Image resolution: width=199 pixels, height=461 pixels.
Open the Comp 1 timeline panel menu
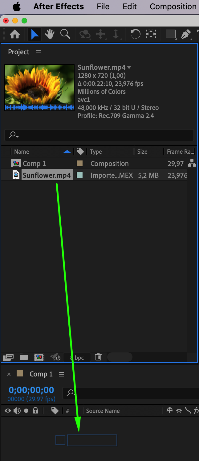pyautogui.click(x=62, y=374)
